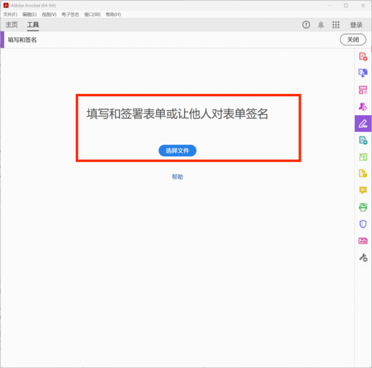This screenshot has width=372, height=368.
Task: Close the Adobe Acrobat window
Action: pos(363,6)
